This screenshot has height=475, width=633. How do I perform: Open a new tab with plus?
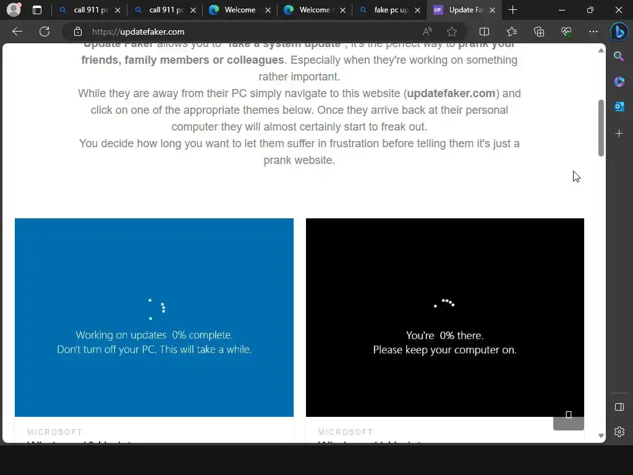512,10
